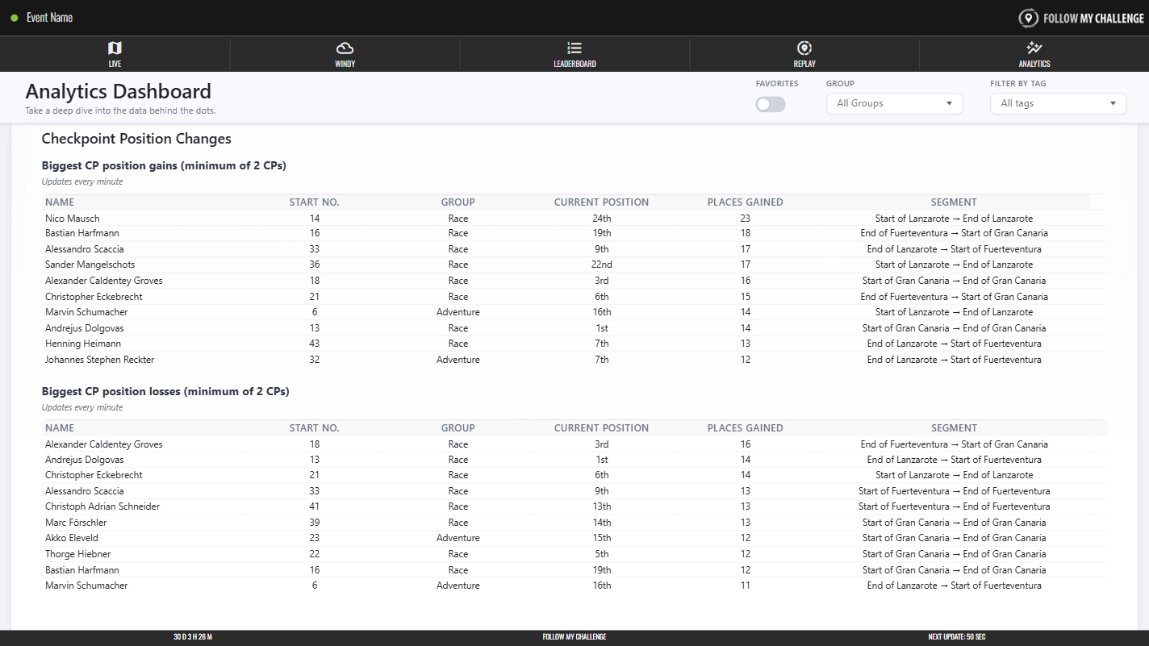Open the Leaderboard list icon
1149x646 pixels.
(x=574, y=48)
